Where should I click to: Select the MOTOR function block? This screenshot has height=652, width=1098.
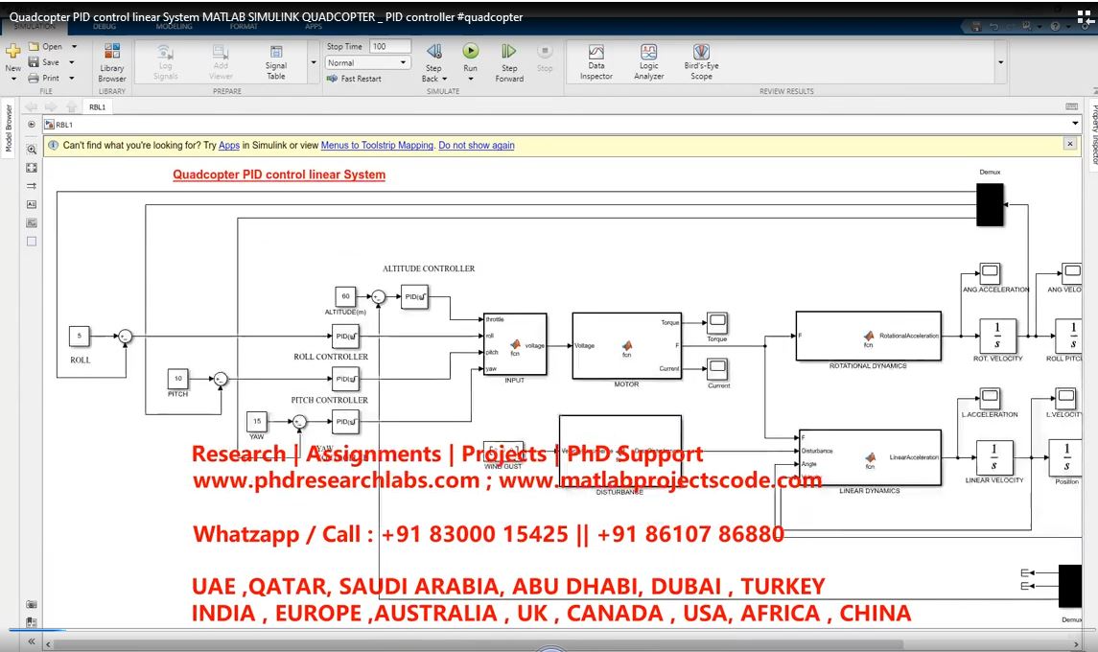[x=626, y=346]
